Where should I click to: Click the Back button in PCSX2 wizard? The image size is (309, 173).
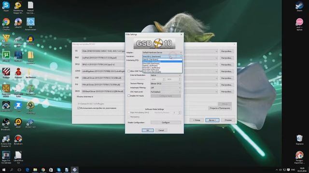pos(197,120)
